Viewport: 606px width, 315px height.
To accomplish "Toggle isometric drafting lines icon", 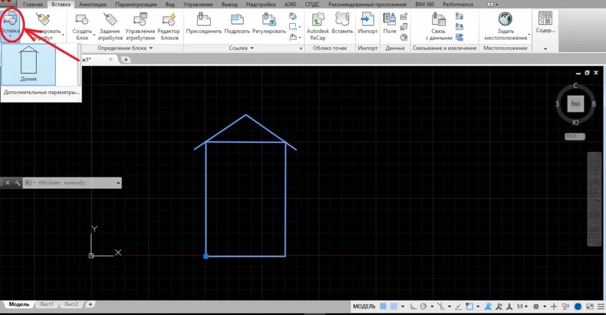I will coord(441,307).
